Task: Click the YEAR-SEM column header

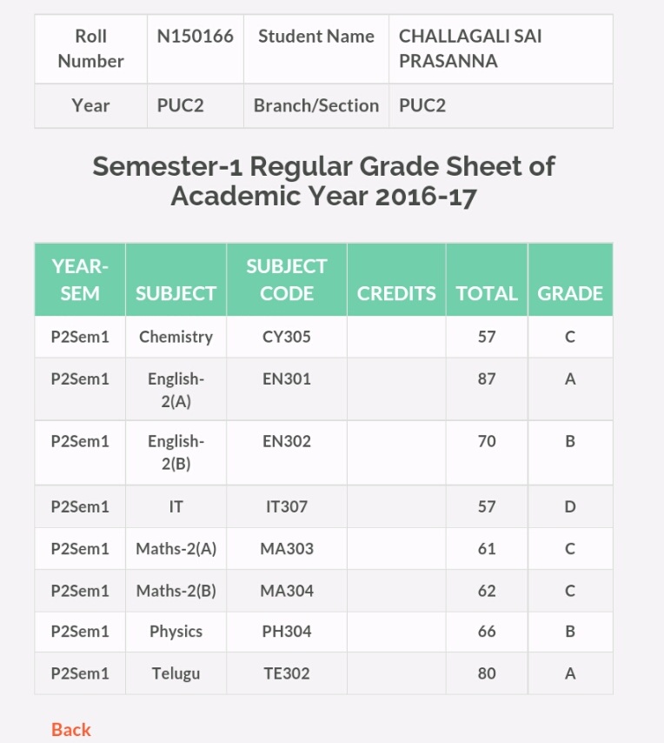Action: coord(80,279)
